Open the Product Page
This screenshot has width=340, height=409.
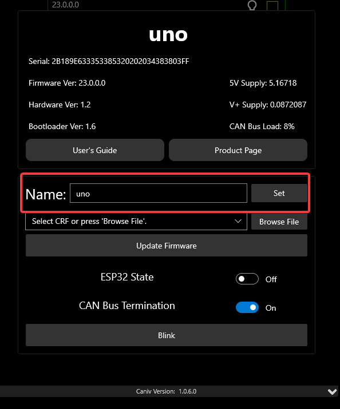tap(238, 150)
